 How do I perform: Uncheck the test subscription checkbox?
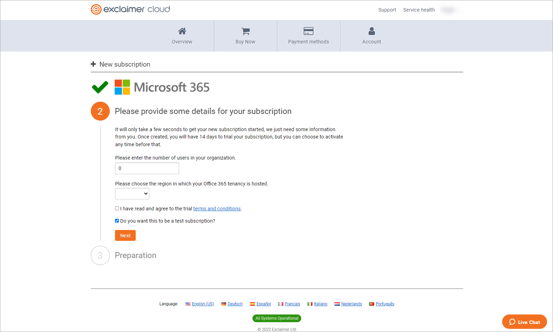click(x=117, y=221)
